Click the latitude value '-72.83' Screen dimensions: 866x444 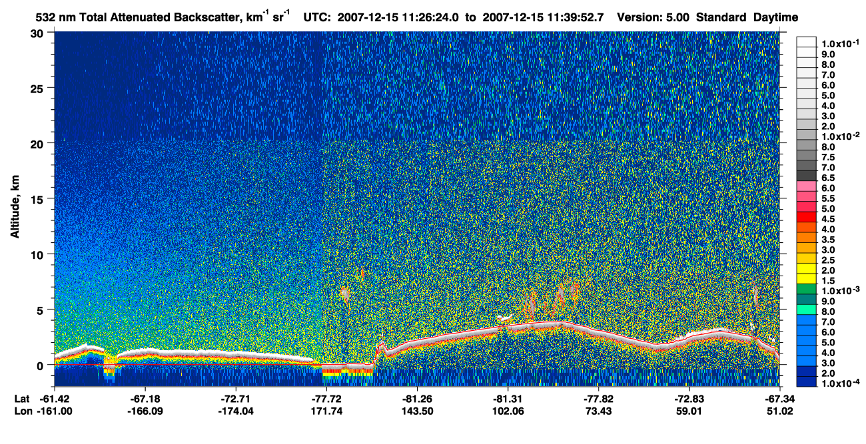[689, 399]
